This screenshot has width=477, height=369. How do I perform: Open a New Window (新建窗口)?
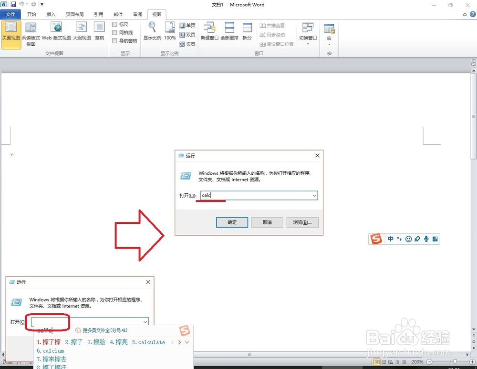[x=209, y=31]
